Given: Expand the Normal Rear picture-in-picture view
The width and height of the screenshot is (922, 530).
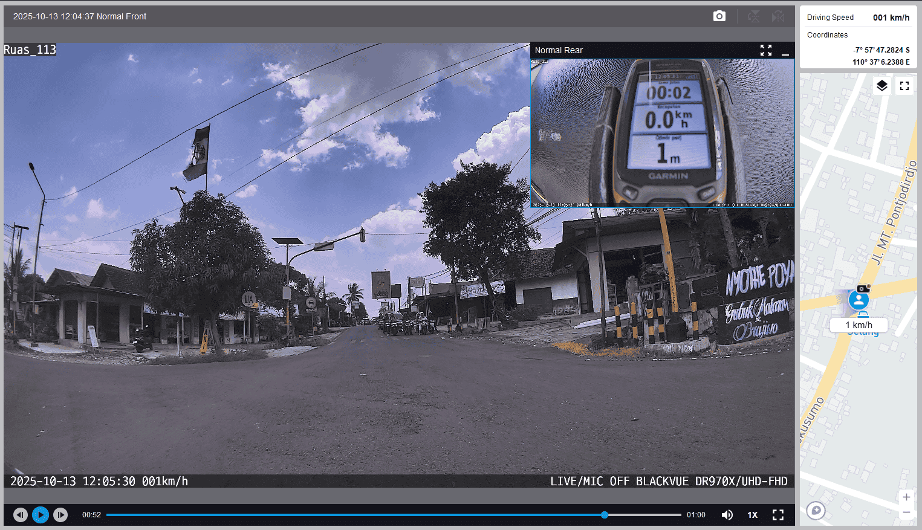Looking at the screenshot, I should (x=765, y=50).
